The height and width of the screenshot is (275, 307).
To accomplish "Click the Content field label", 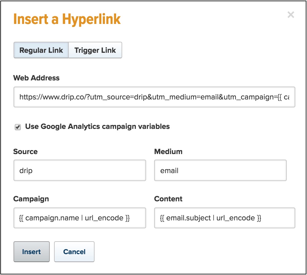I will 168,199.
